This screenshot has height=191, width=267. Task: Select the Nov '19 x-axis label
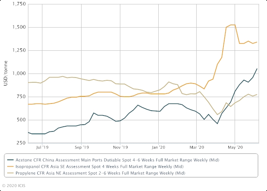(x=120, y=147)
